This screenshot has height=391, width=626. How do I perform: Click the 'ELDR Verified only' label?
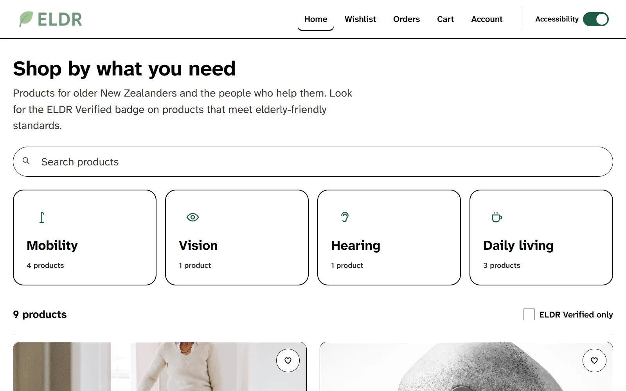tap(576, 314)
